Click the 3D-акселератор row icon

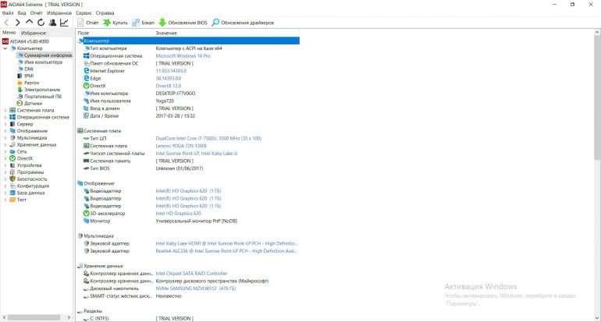coord(86,214)
